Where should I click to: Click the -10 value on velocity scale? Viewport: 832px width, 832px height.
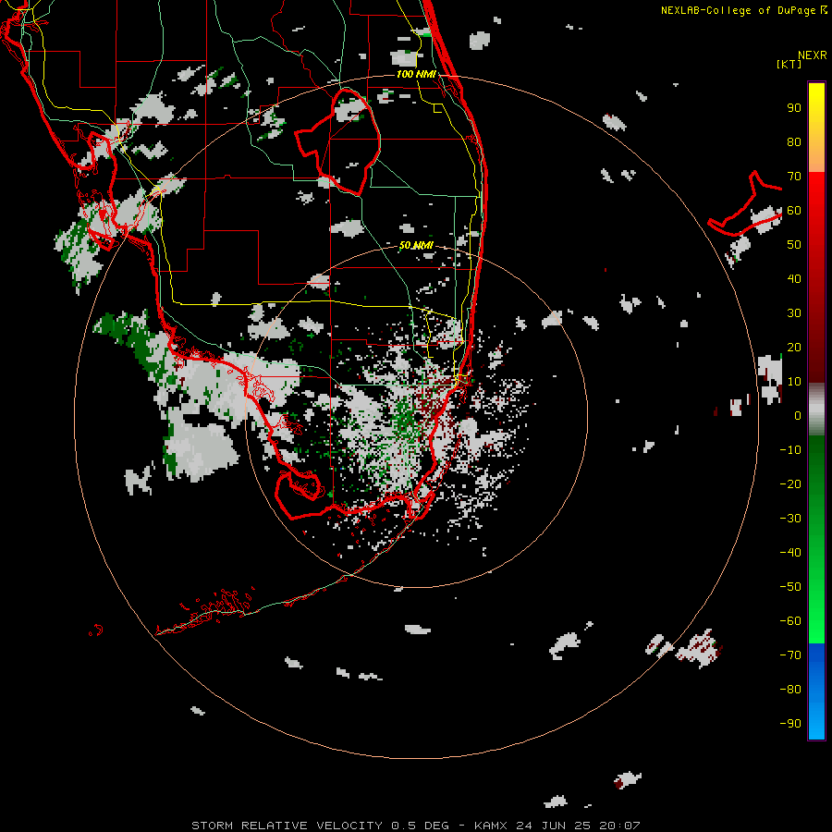[790, 450]
